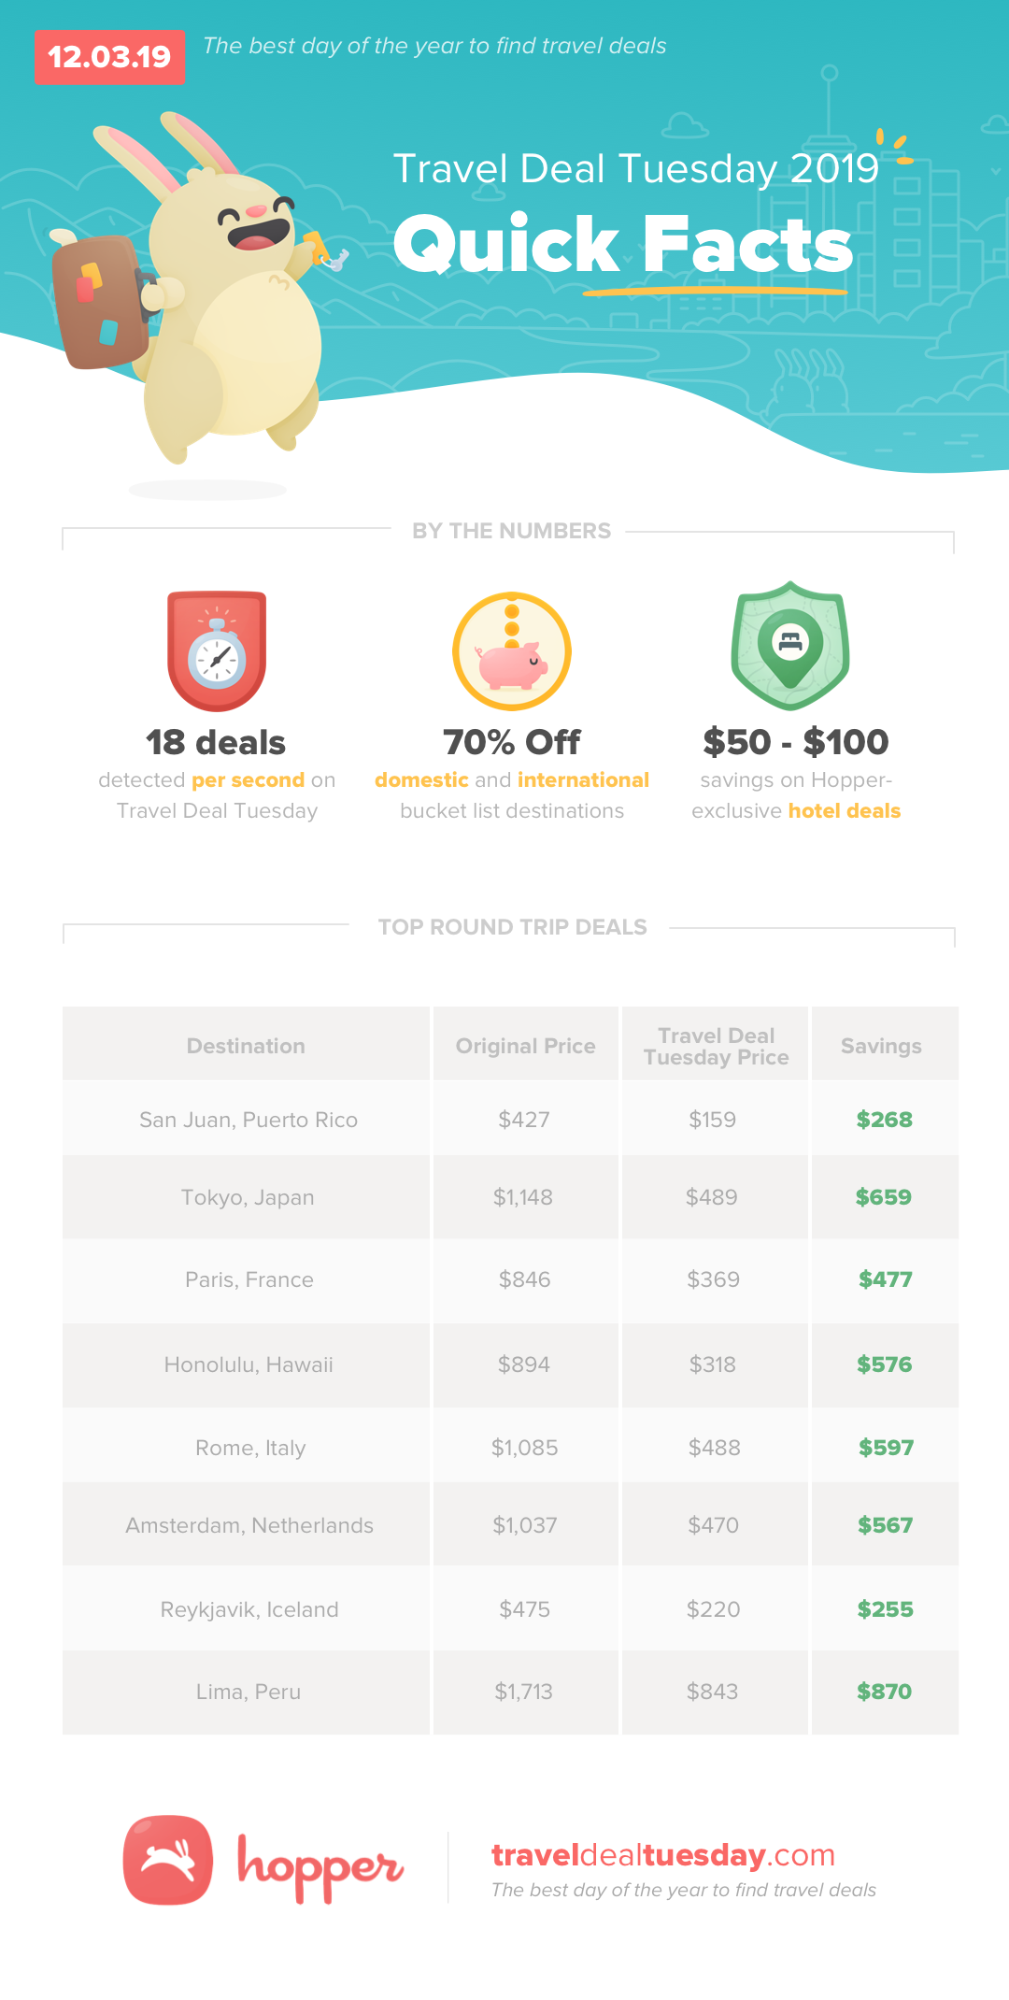Click the $659 Tokyo savings value
The height and width of the screenshot is (2000, 1009).
(884, 1197)
